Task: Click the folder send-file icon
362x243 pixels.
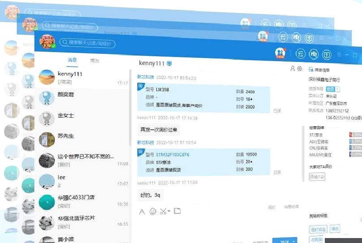Action: (177, 211)
